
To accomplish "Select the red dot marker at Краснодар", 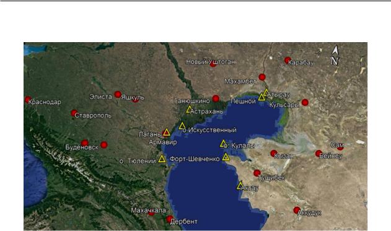I will [28, 100].
